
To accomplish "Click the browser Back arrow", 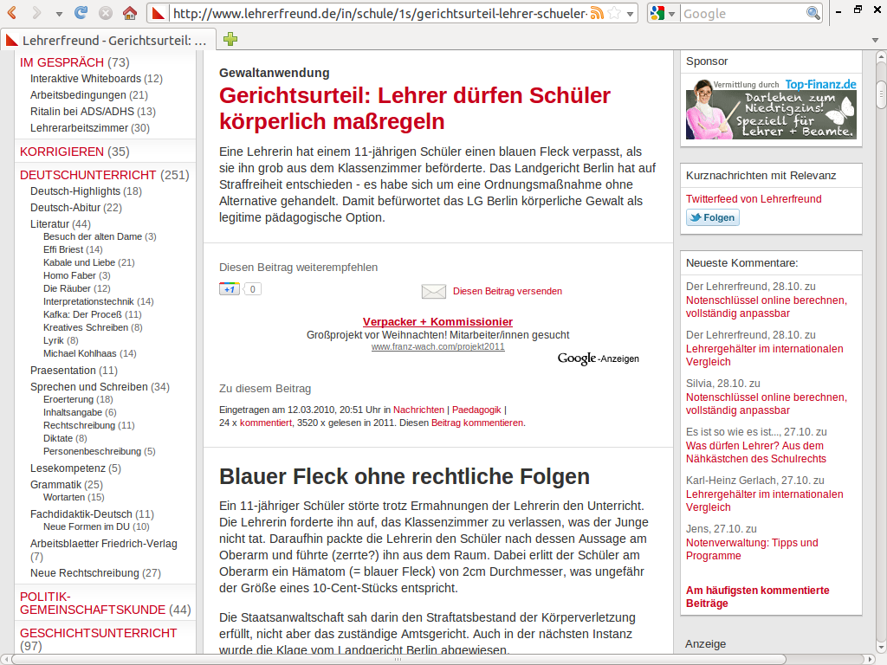I will point(12,12).
